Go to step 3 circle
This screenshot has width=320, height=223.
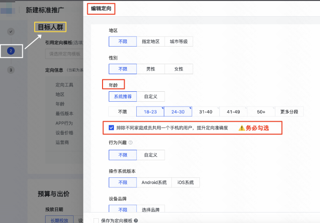coord(11,70)
